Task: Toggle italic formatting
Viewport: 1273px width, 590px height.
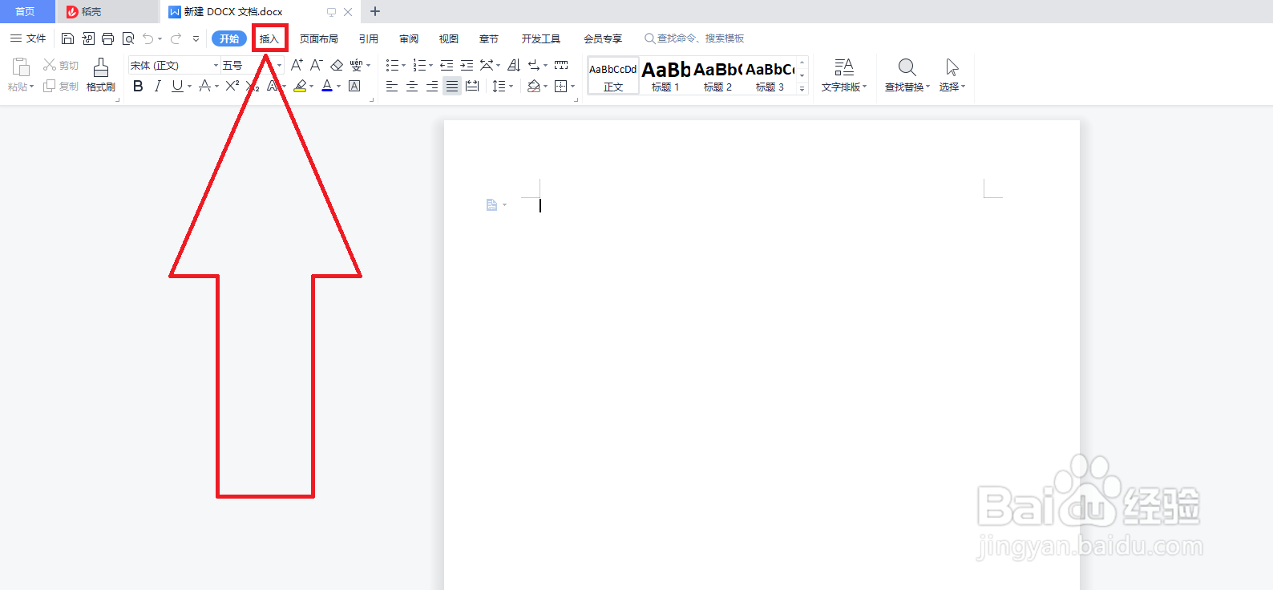Action: coord(157,86)
